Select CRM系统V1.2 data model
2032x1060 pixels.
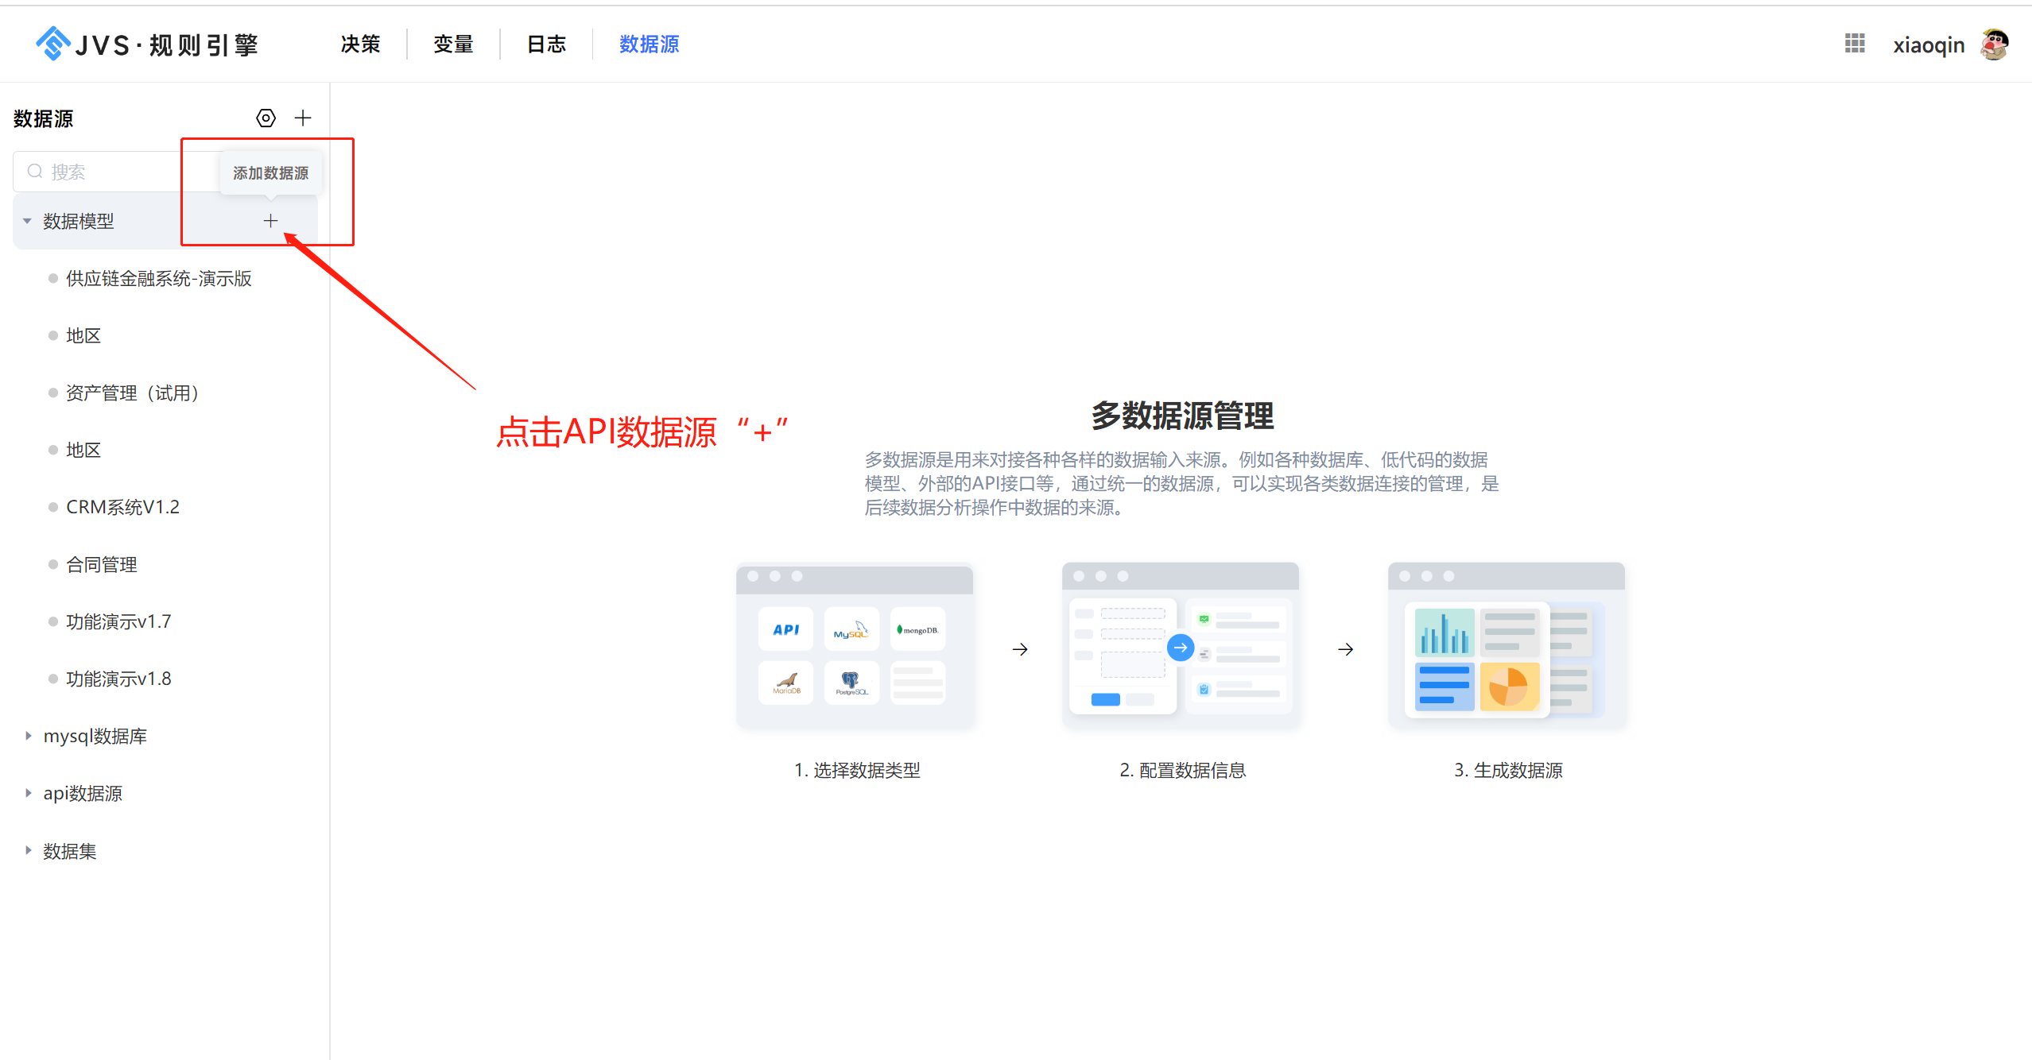tap(122, 506)
